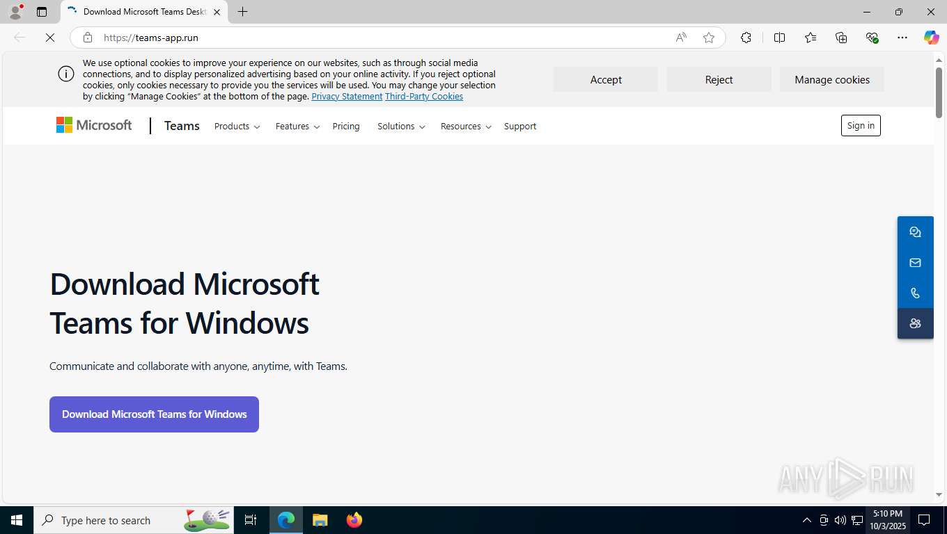Click the Microsoft logo
The image size is (947, 534).
pyautogui.click(x=94, y=125)
